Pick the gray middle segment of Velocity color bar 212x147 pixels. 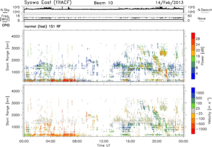(x=193, y=111)
